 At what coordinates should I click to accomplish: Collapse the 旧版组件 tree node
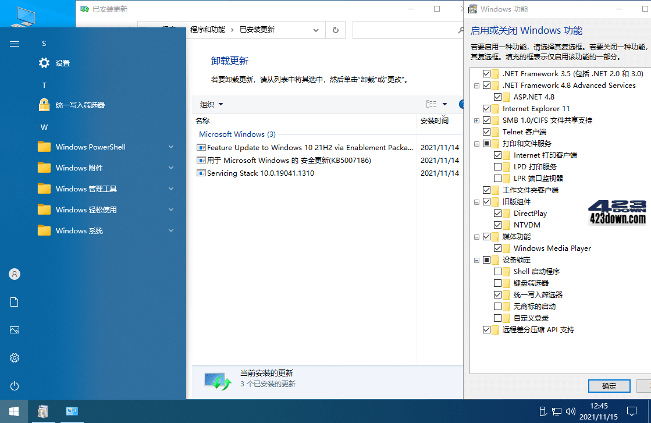[476, 201]
